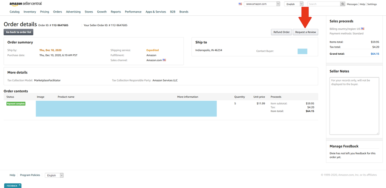The image size is (386, 188).
Task: Click the Program Policies link
Action: [x=30, y=175]
